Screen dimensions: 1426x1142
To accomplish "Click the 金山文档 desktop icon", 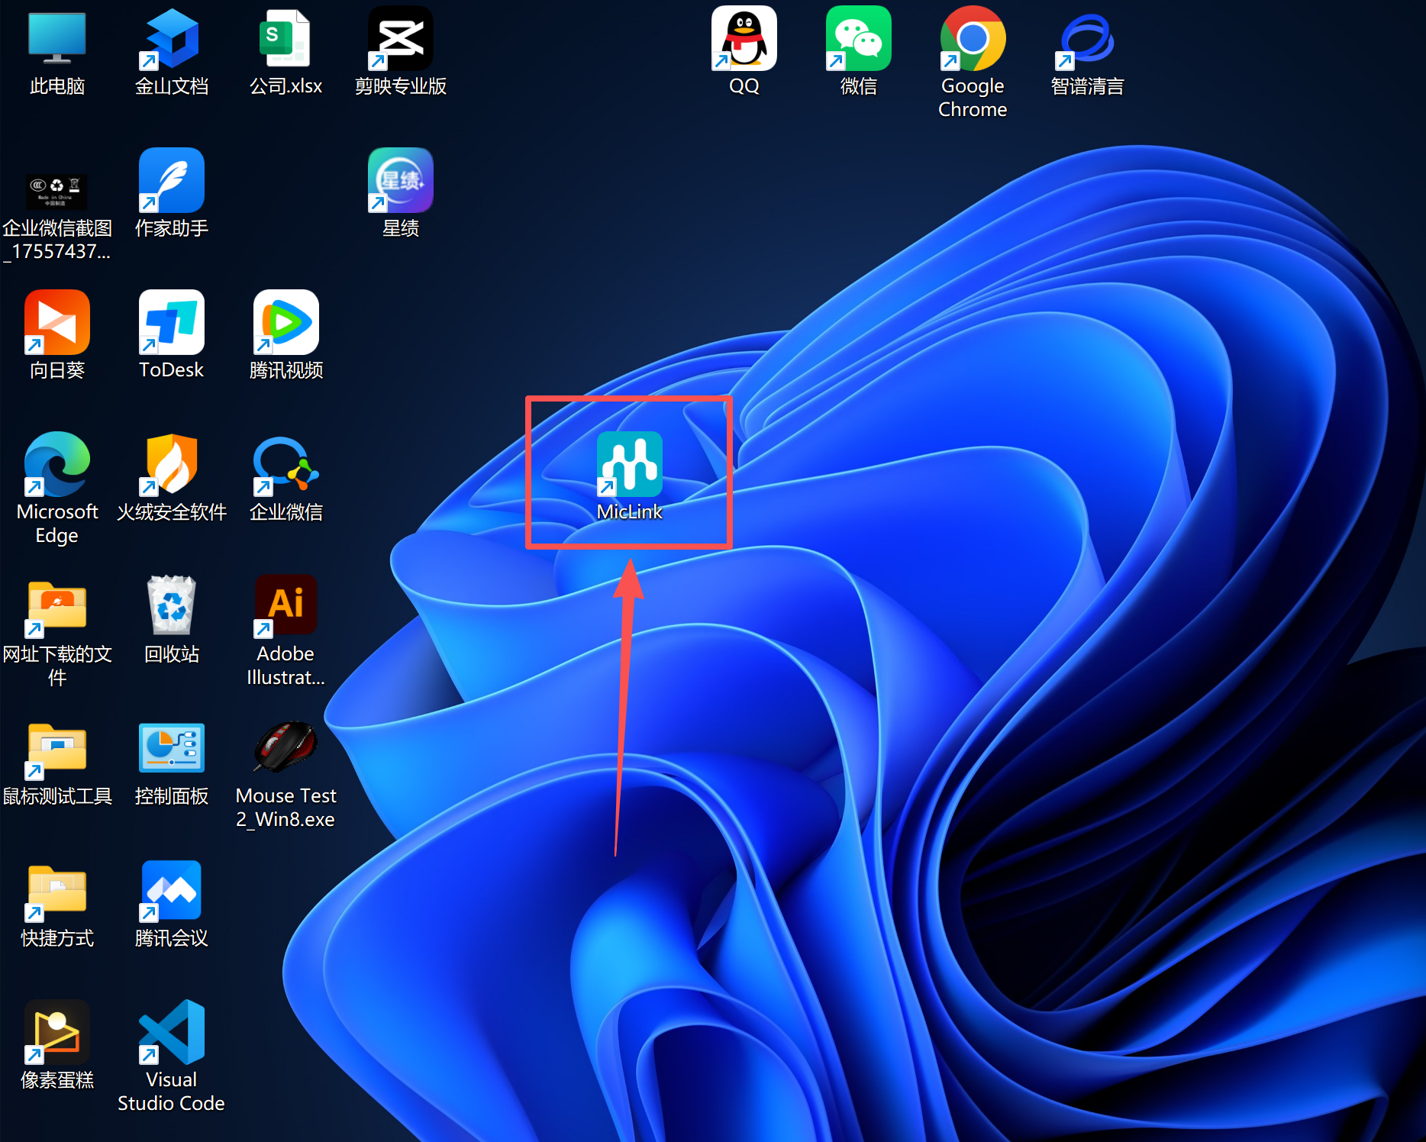I will (x=171, y=40).
